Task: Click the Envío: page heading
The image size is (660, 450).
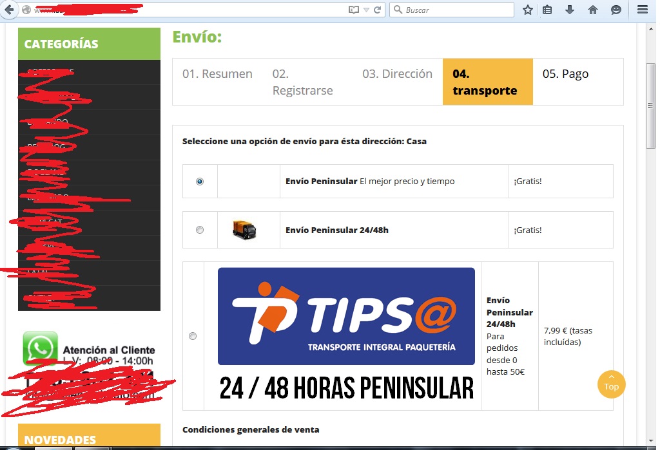Action: pos(197,37)
